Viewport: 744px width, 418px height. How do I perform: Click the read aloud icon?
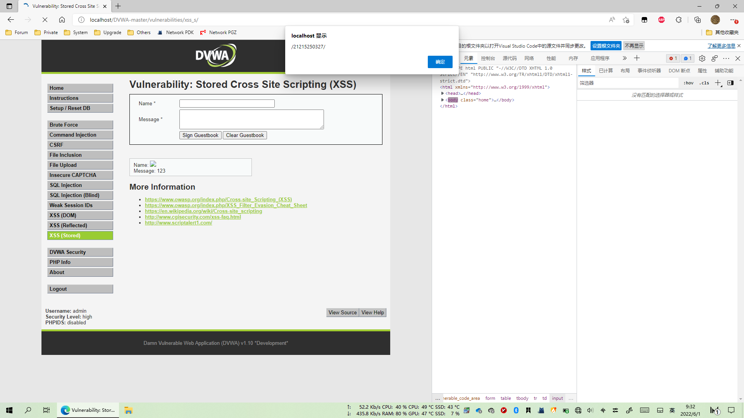click(x=612, y=20)
